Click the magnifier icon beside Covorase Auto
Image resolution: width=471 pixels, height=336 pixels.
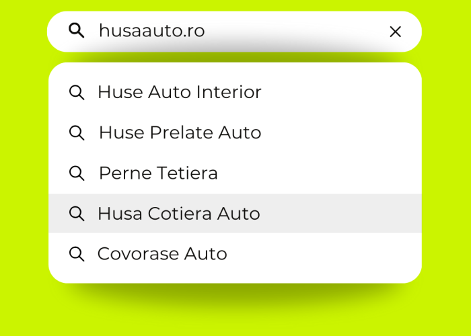pyautogui.click(x=77, y=254)
